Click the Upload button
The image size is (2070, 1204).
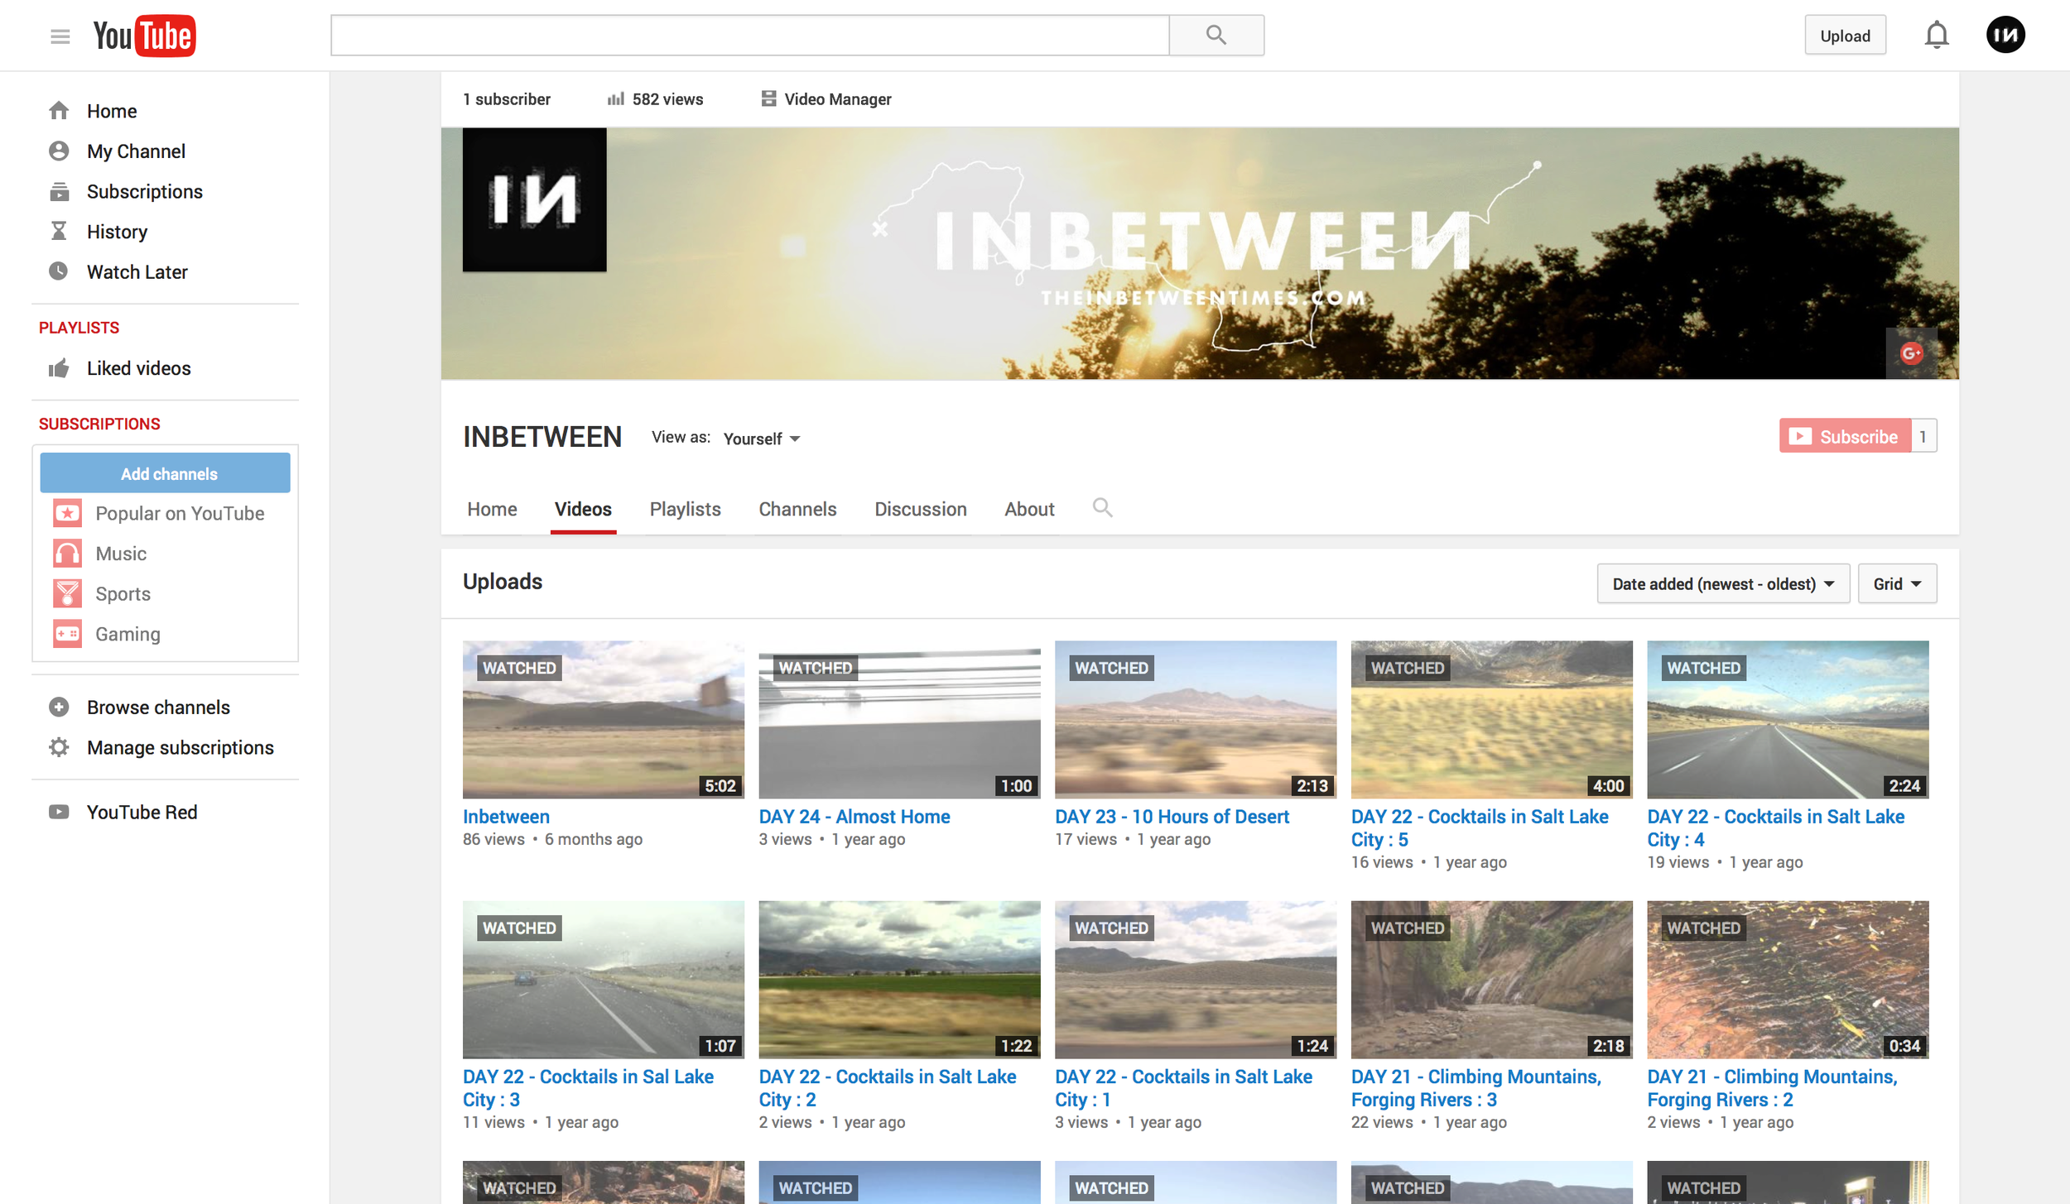coord(1845,36)
